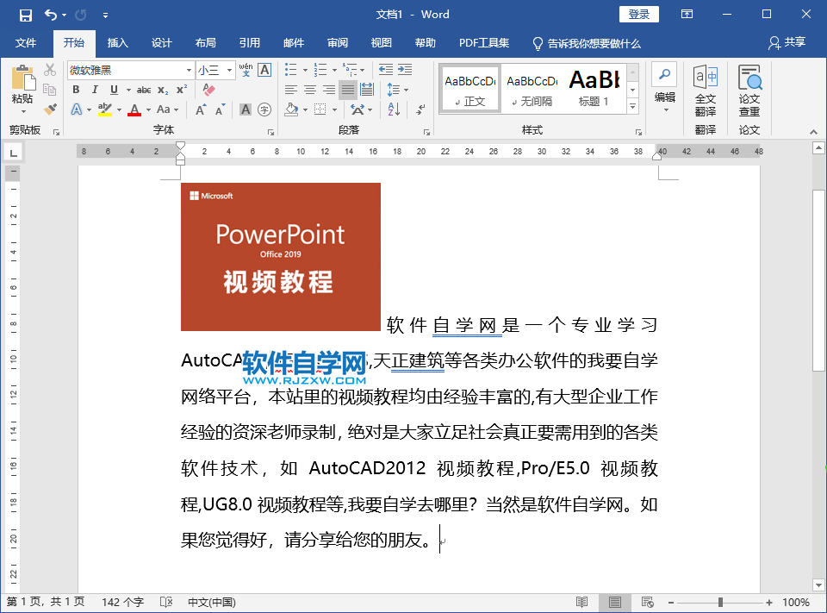Undo the last action
This screenshot has height=613, width=827.
[x=51, y=15]
